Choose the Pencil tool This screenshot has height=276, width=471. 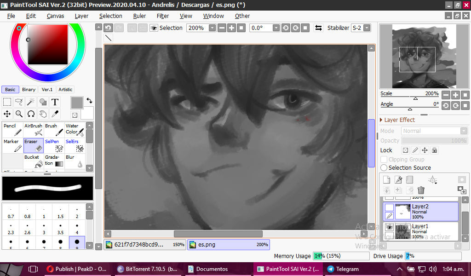coord(12,130)
